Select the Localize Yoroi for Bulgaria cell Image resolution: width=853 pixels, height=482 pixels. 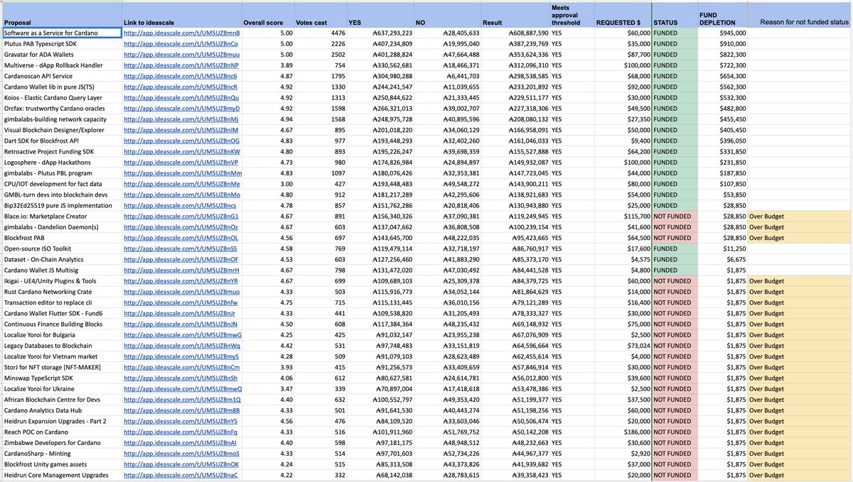(60, 335)
